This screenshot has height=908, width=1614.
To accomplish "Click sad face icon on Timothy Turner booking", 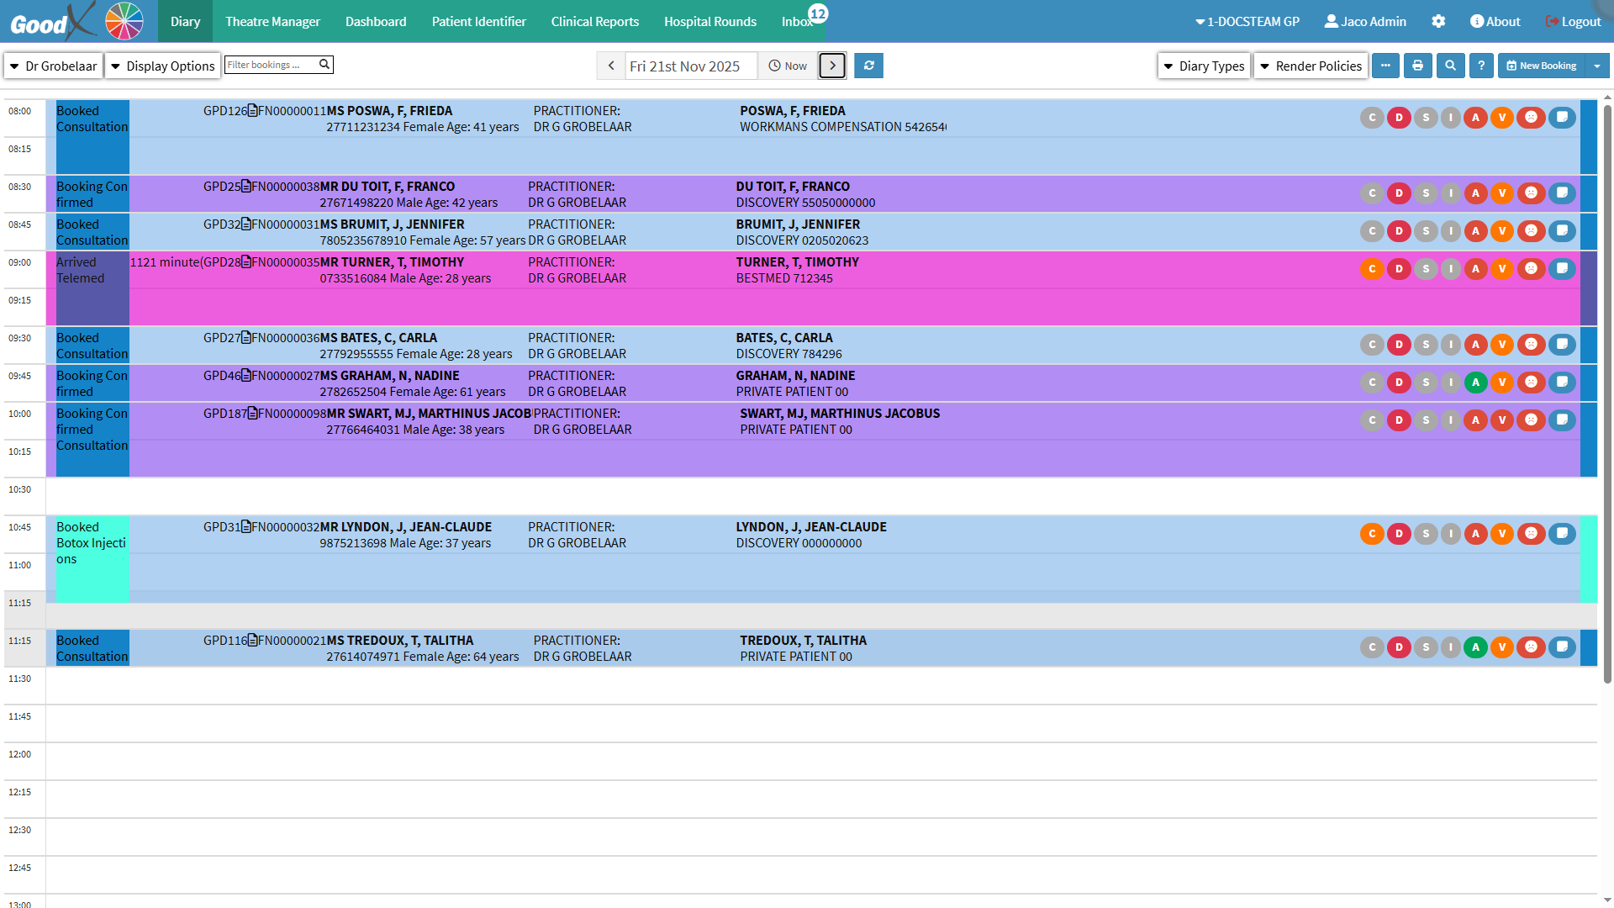I will point(1531,269).
